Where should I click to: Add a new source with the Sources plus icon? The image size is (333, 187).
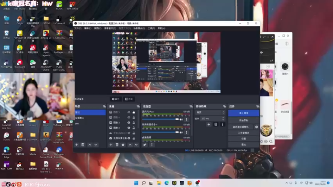click(111, 145)
